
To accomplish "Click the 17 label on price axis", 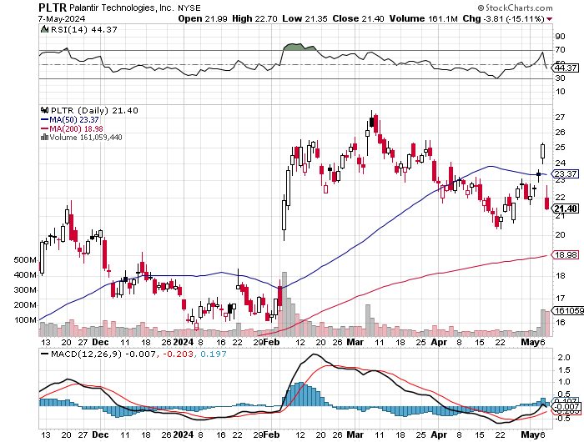I will [560, 299].
